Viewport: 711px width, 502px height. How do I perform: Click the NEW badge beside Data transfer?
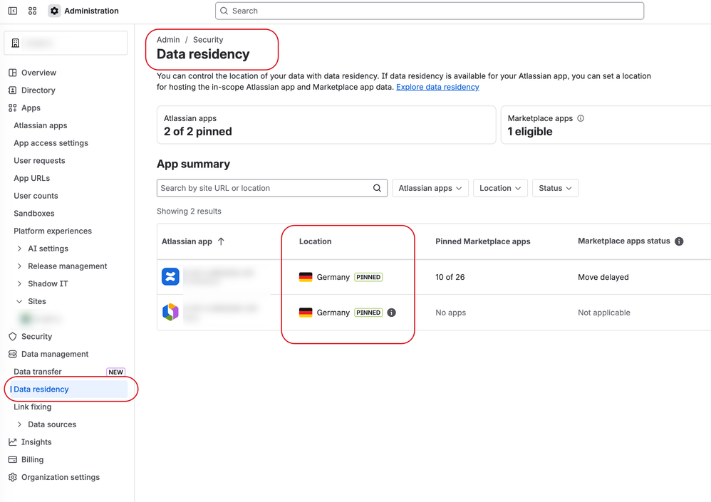coord(115,372)
